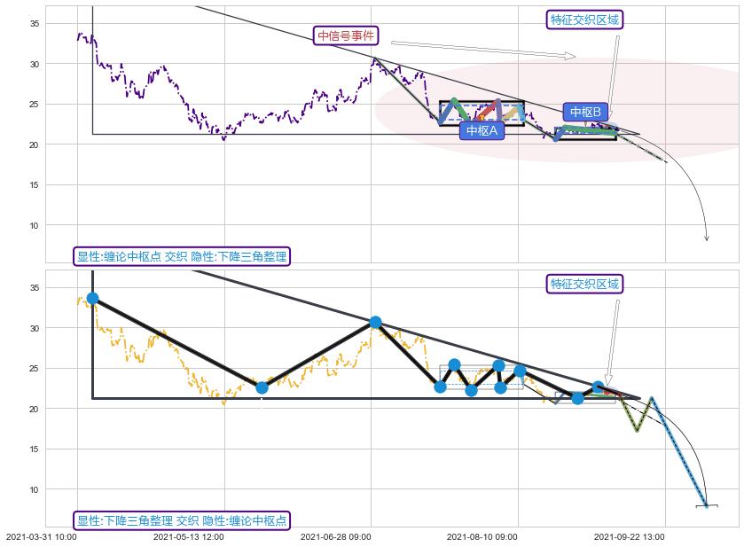Click the downward arrowhead ending the top chart curve
This screenshot has width=744, height=547.
click(x=707, y=238)
